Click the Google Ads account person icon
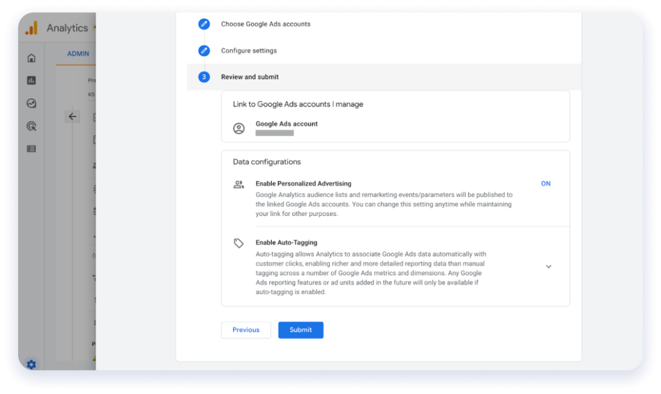661x394 pixels. (x=239, y=128)
